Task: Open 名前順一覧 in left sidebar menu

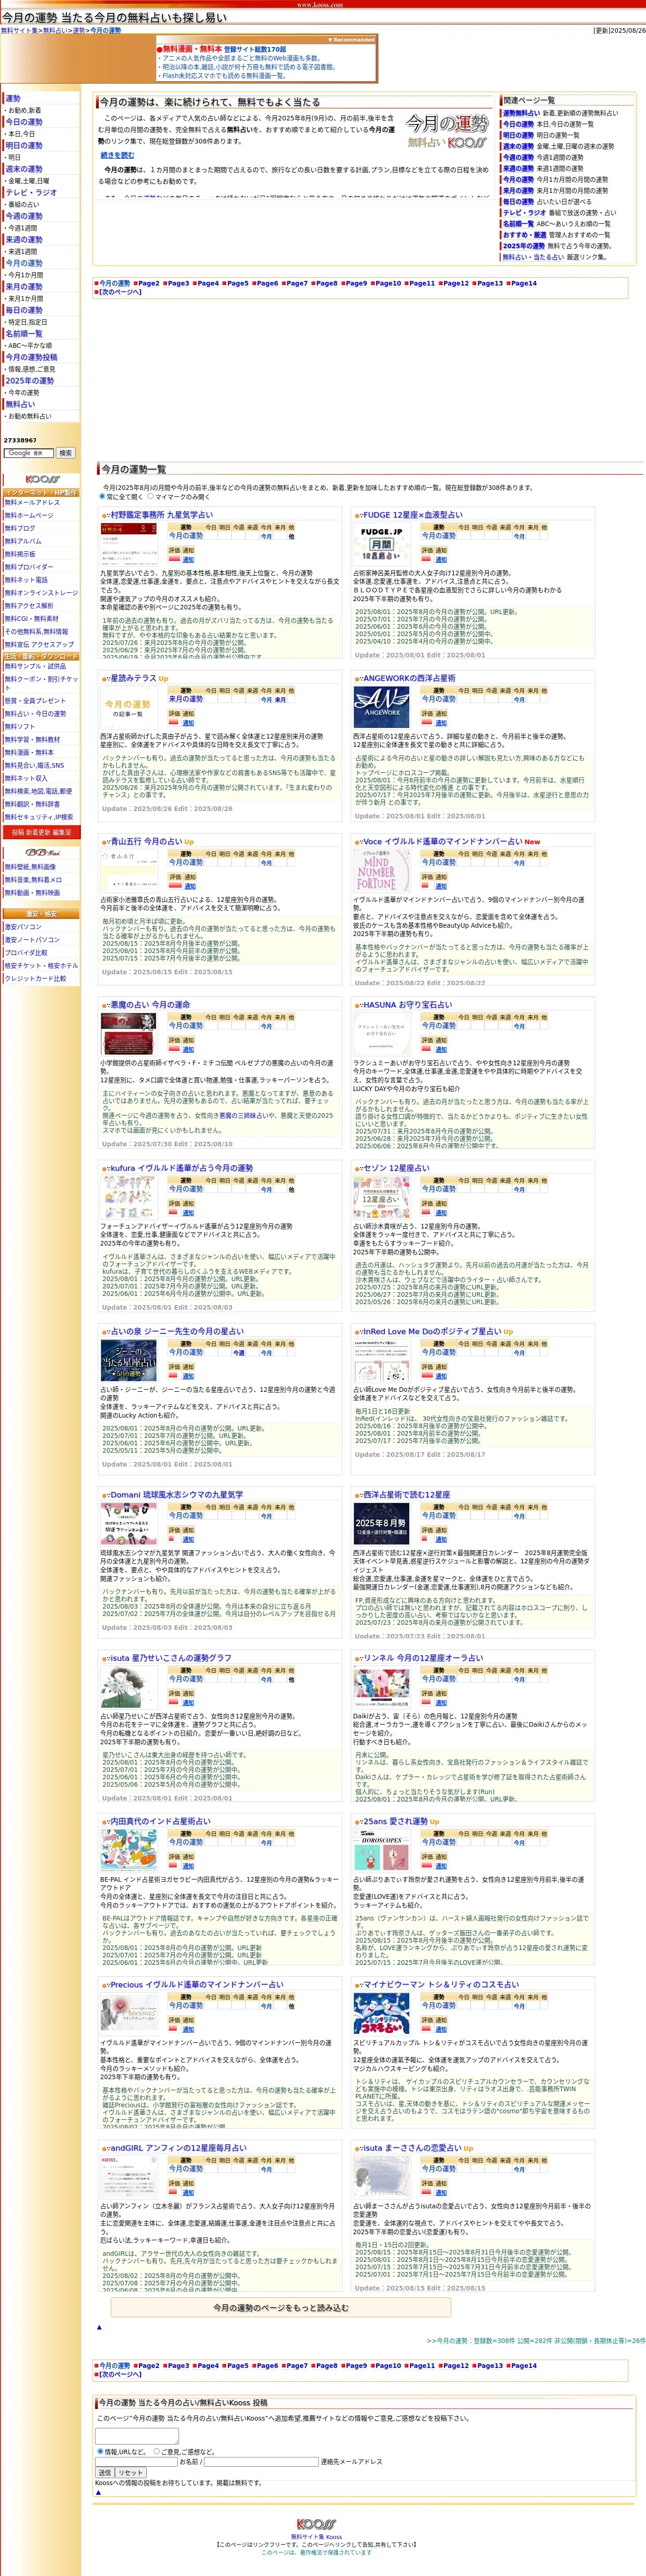Action: pos(24,334)
